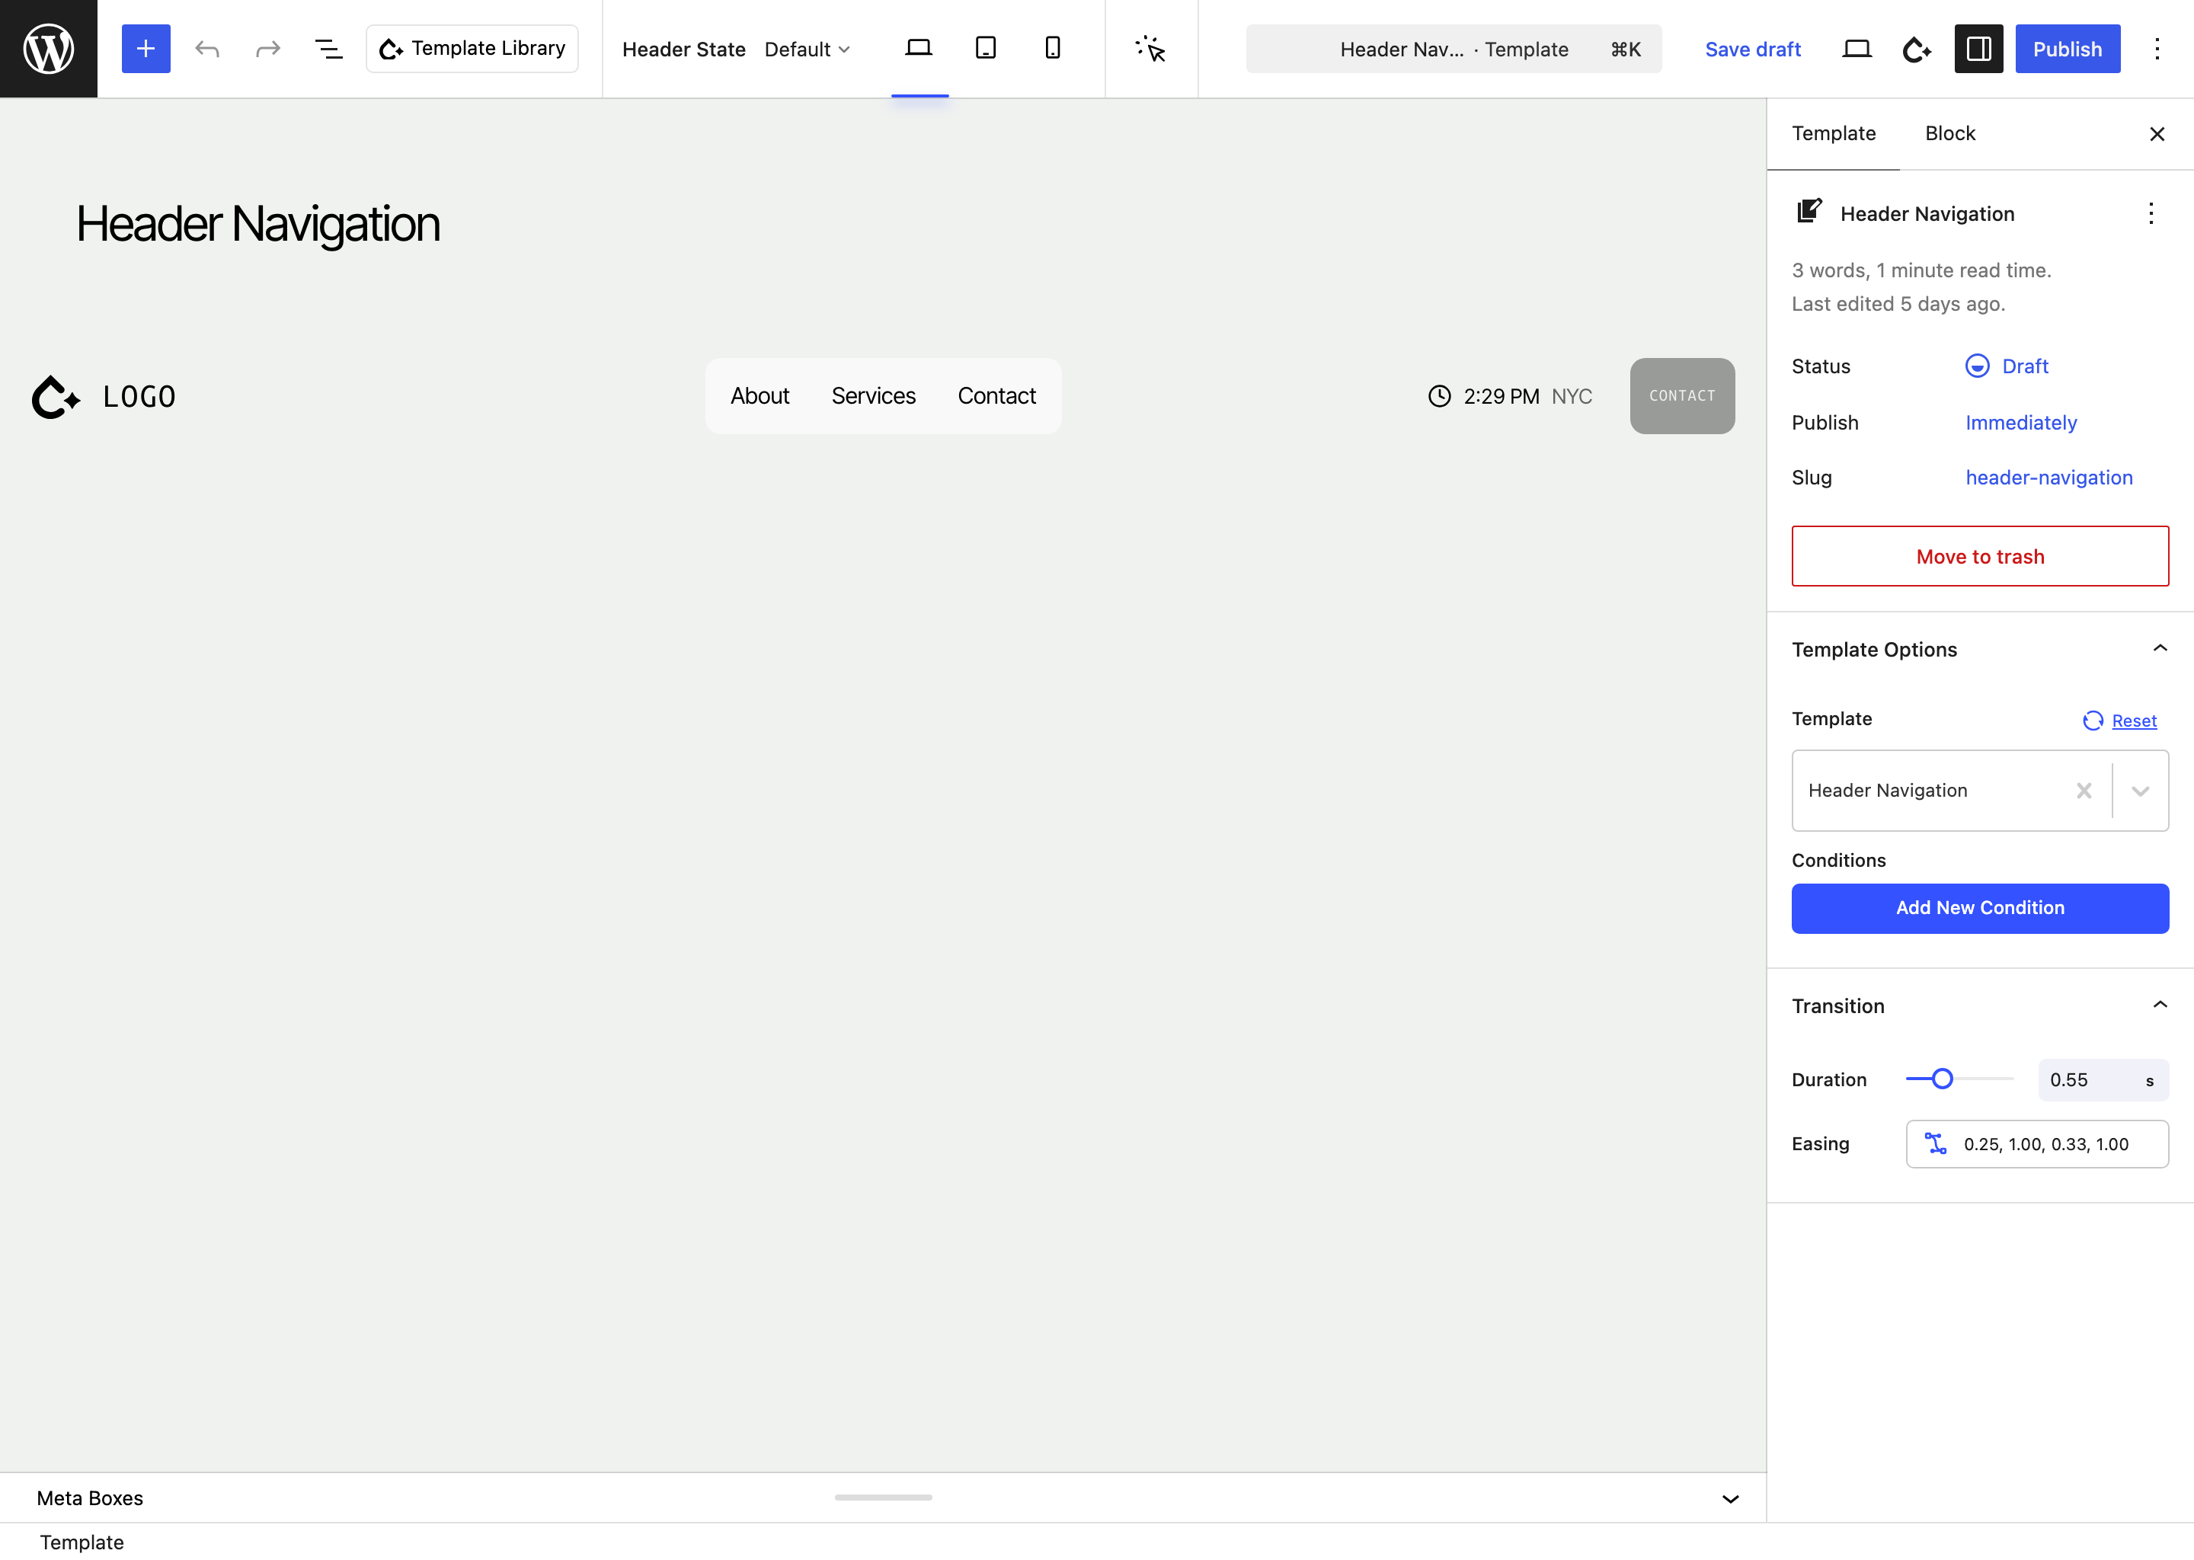Click the Template meta box label
This screenshot has width=2194, height=1560.
[x=82, y=1542]
